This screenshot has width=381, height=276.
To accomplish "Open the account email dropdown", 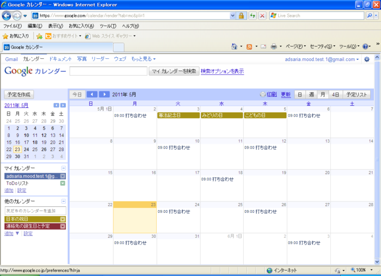I will point(322,59).
